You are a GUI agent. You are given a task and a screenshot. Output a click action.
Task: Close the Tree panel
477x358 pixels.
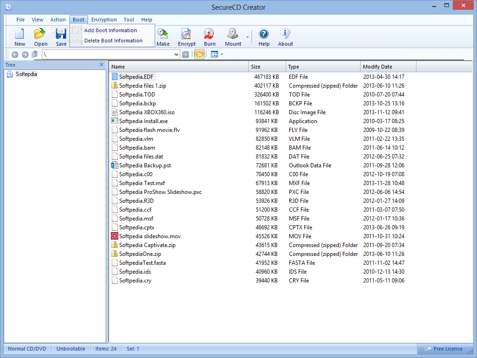point(102,64)
